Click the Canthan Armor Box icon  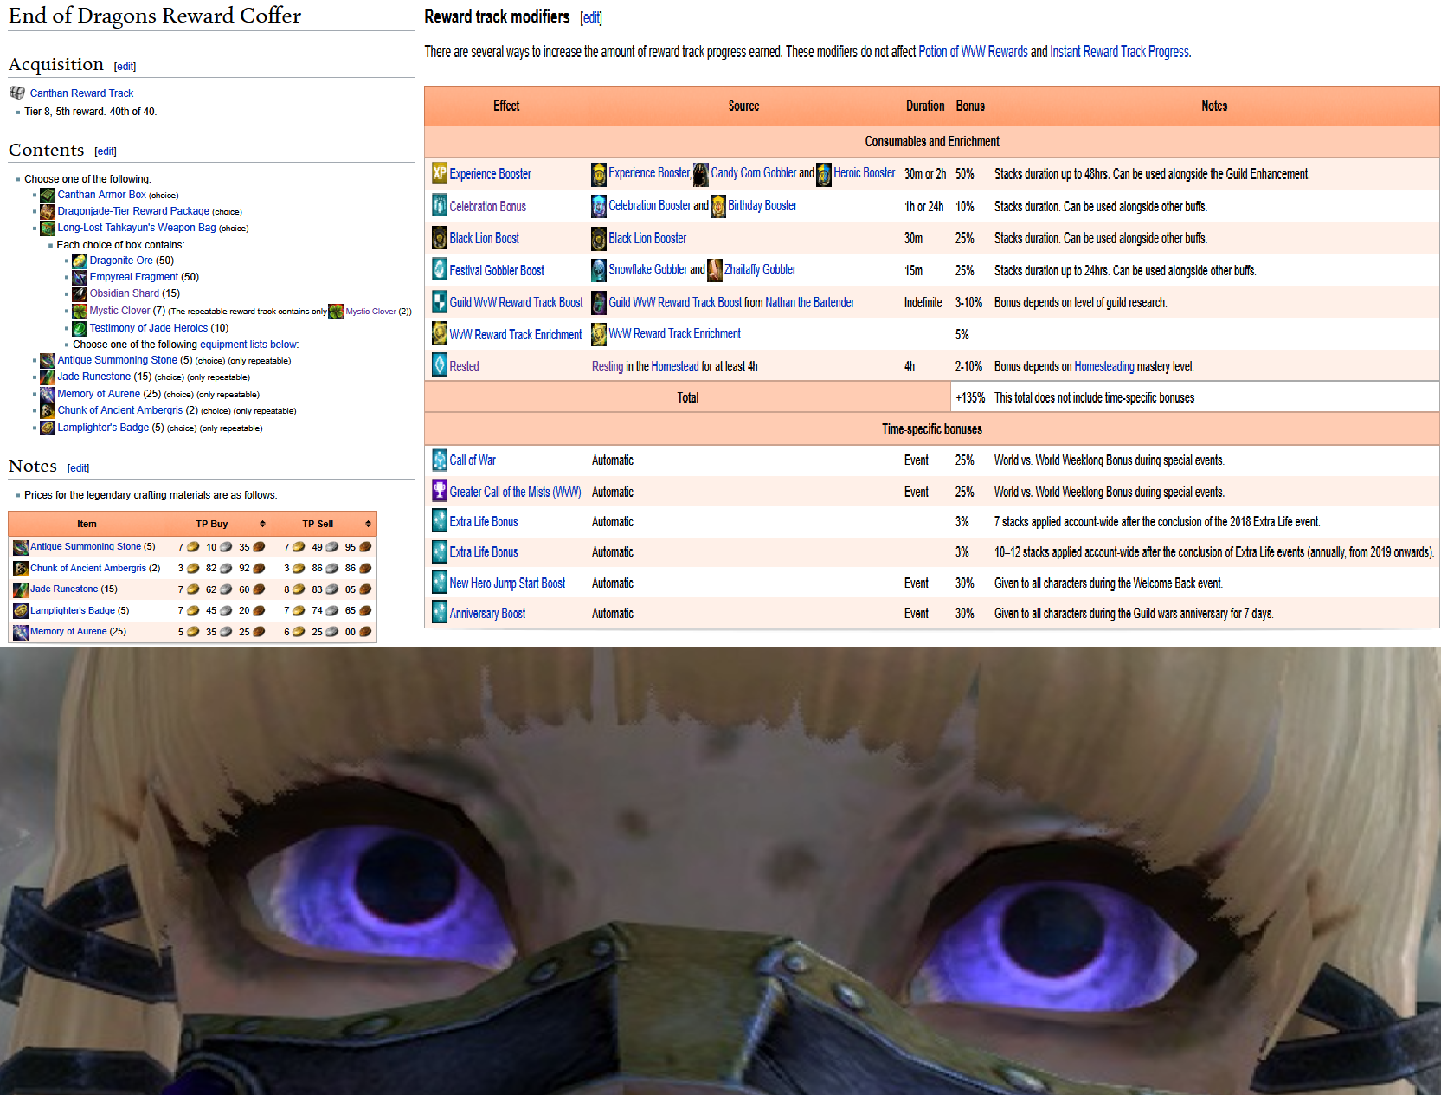[48, 195]
